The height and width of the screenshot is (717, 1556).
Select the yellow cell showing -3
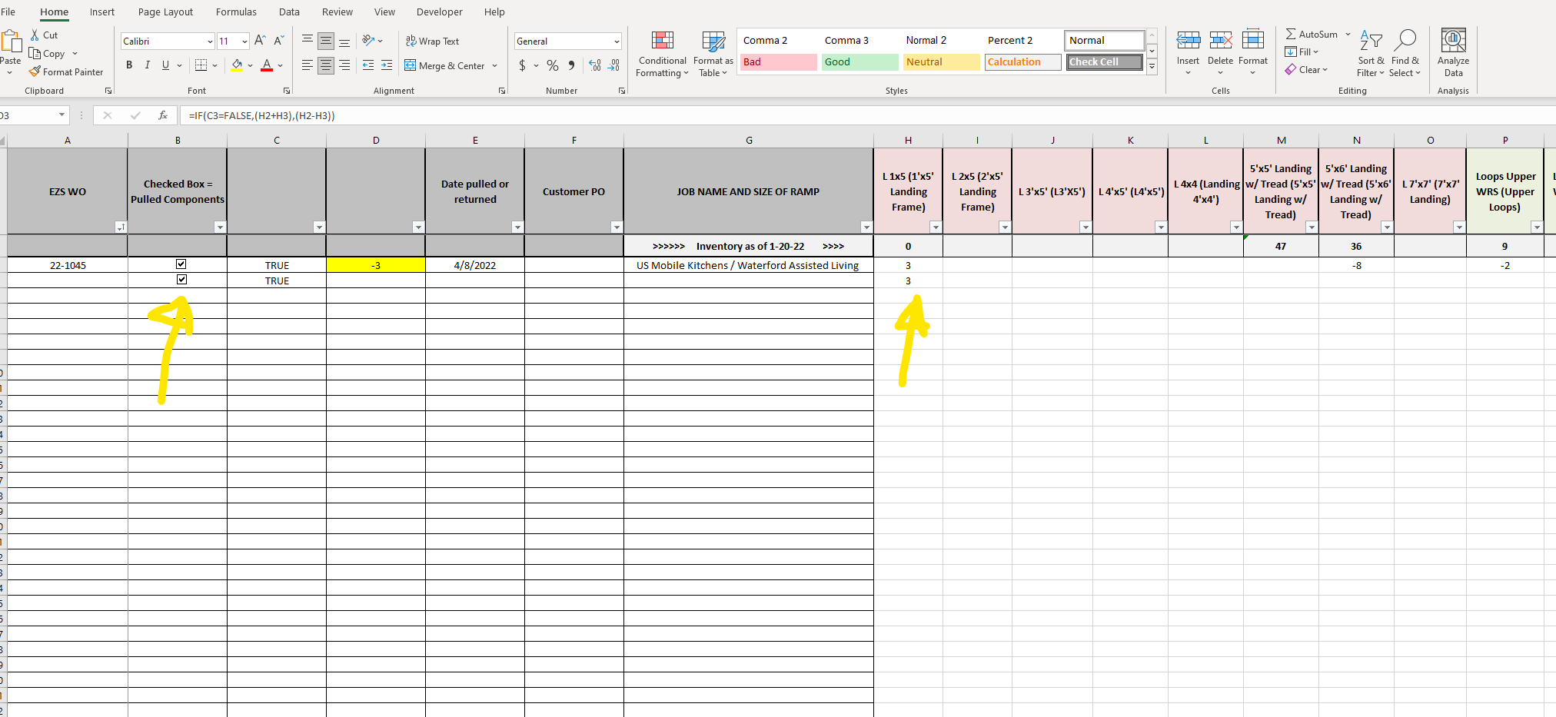coord(376,265)
